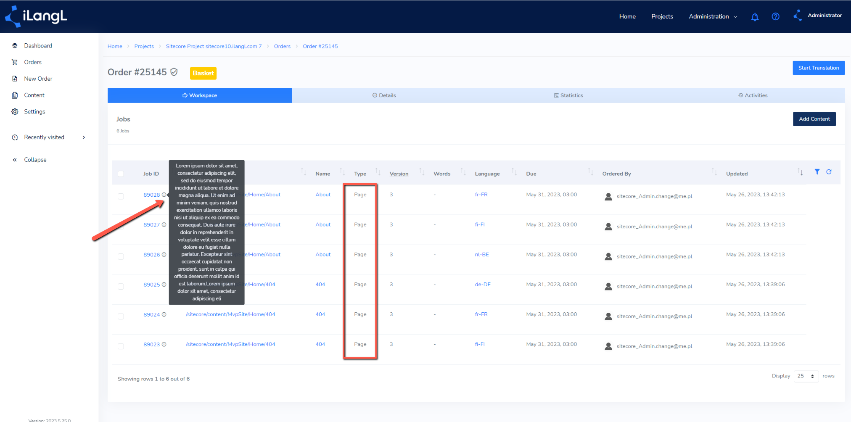Viewport: 851px width, 422px height.
Task: Click user avatar in job 89023 row
Action: click(x=608, y=346)
